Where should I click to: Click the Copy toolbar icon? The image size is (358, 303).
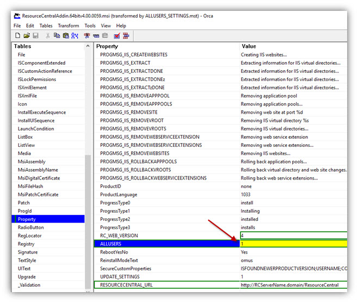pos(57,35)
